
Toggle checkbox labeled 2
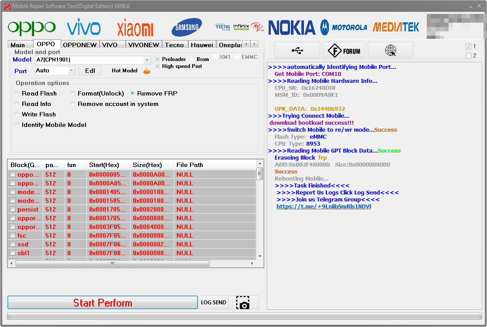[468, 56]
